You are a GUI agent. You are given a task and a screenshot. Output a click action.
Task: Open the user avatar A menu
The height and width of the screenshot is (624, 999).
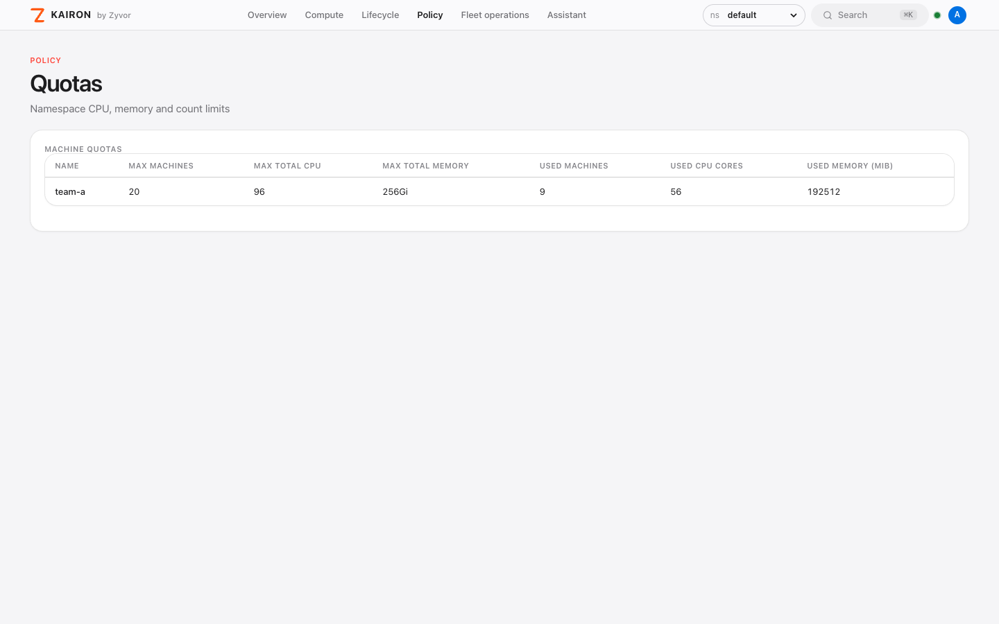pyautogui.click(x=957, y=15)
